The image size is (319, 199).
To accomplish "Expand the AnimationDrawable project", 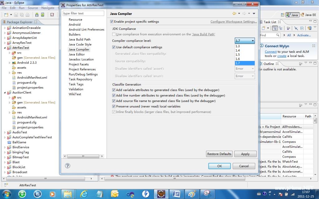I will coord(5,28).
